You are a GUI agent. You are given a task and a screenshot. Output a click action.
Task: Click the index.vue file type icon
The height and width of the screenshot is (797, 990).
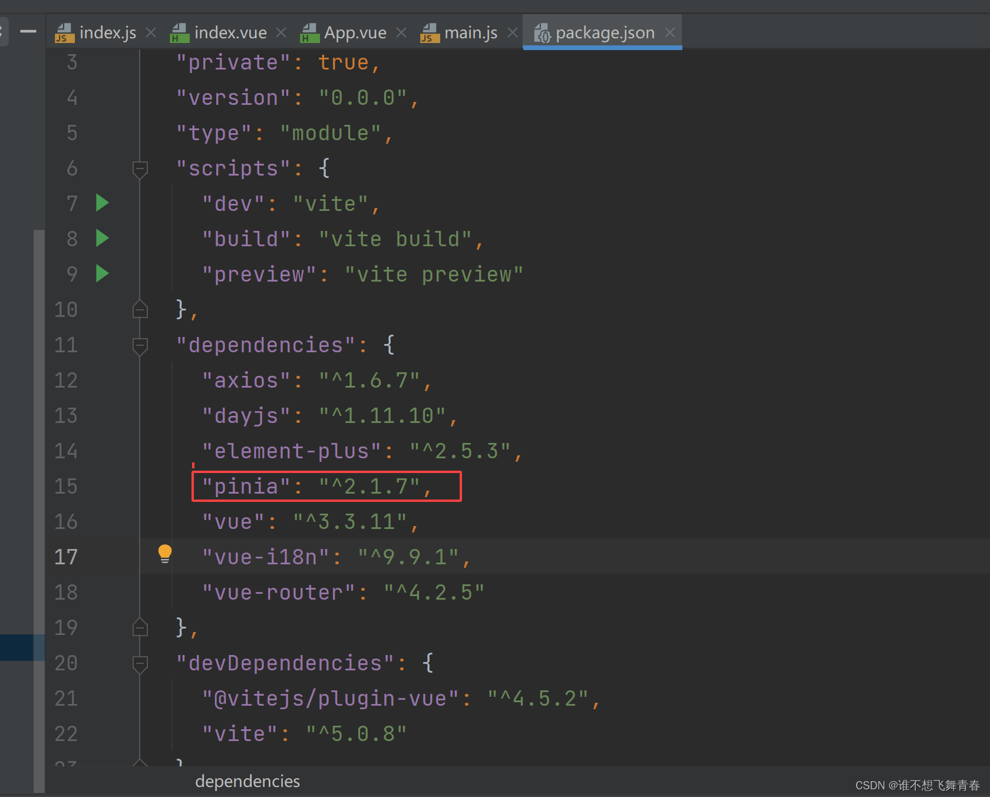pos(179,33)
